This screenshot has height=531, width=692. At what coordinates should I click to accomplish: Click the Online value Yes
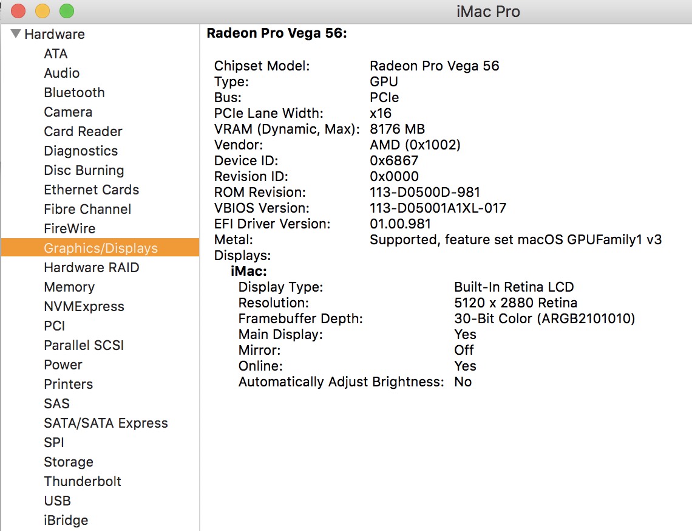[465, 366]
